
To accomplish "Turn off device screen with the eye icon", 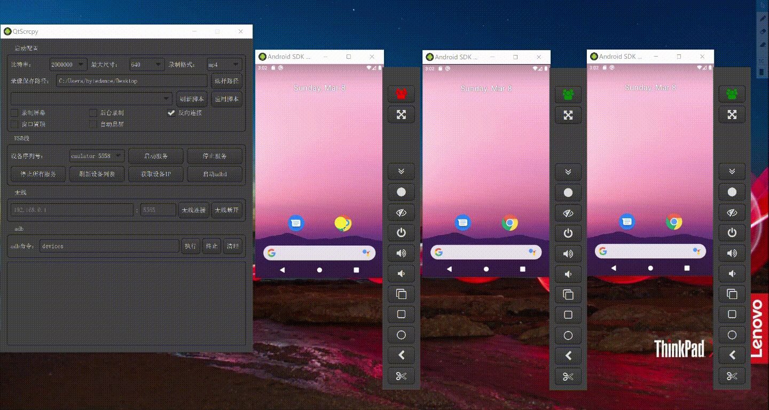I will pyautogui.click(x=401, y=212).
